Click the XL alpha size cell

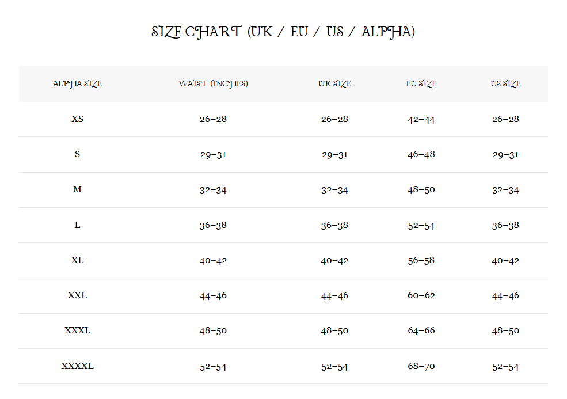77,260
